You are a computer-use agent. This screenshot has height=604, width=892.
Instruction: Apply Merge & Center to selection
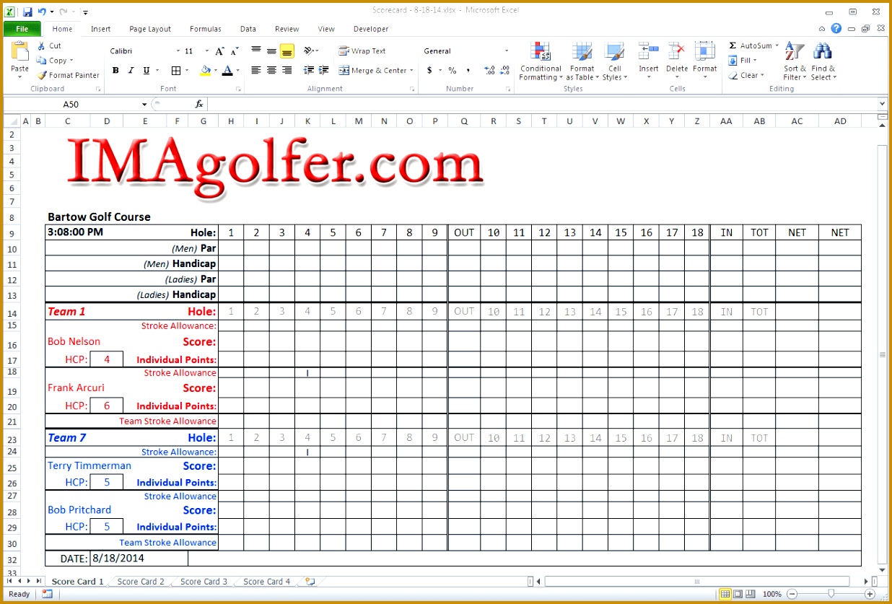tap(372, 70)
